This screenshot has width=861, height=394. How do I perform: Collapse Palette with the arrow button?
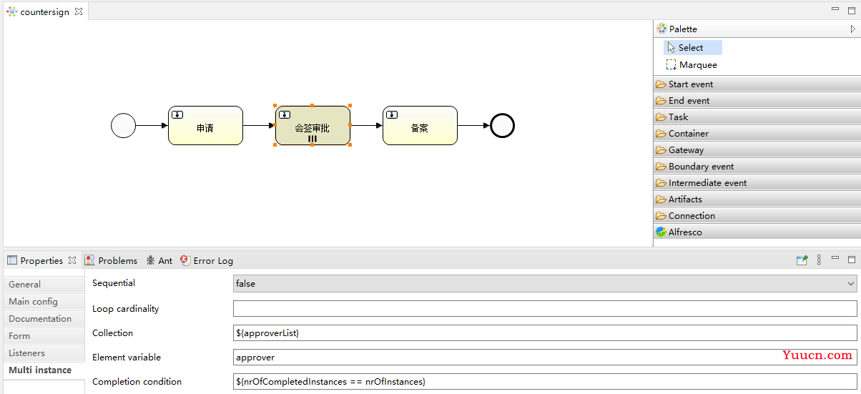coord(852,29)
